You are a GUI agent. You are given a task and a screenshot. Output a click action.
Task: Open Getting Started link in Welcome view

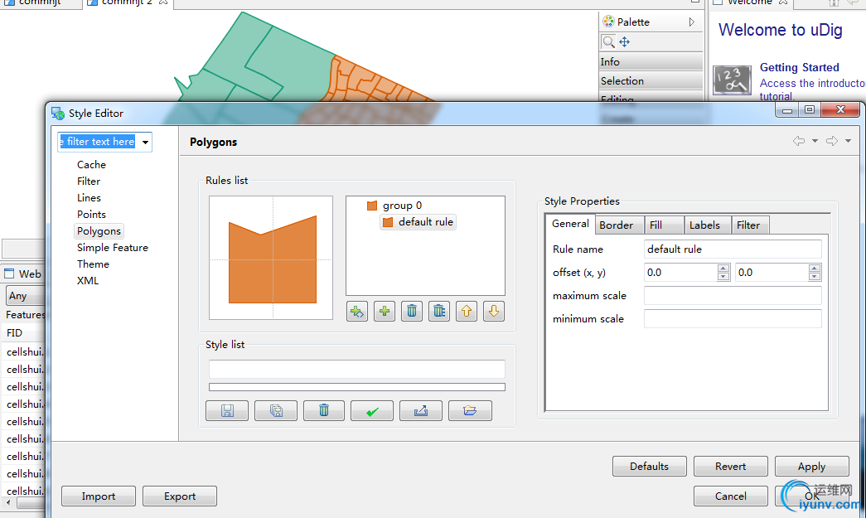click(799, 67)
